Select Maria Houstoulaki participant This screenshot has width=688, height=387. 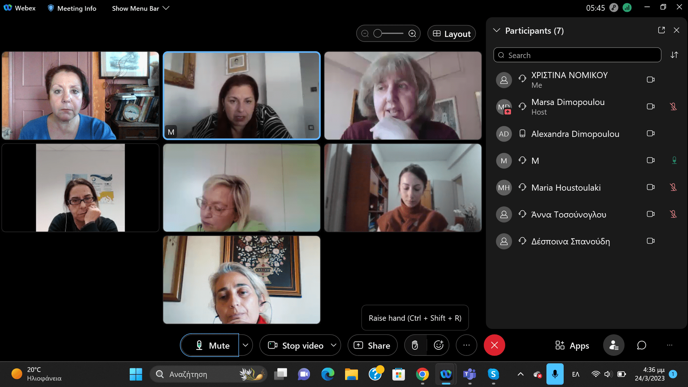[587, 187]
